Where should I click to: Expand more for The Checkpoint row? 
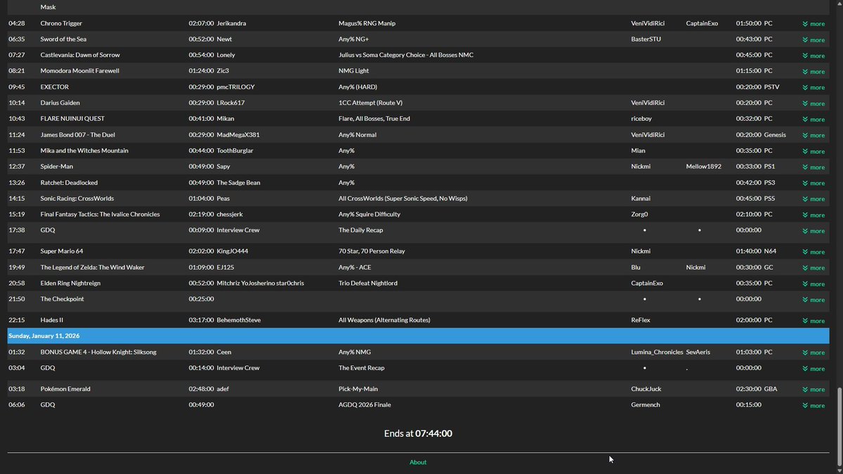[813, 300]
